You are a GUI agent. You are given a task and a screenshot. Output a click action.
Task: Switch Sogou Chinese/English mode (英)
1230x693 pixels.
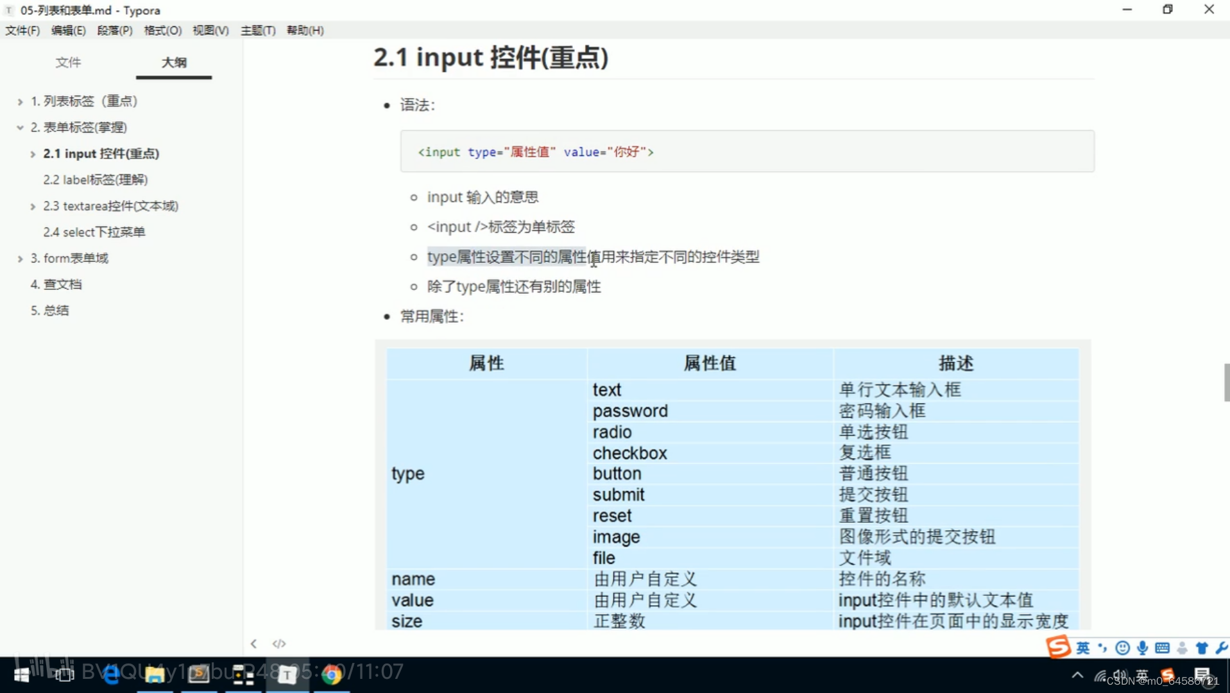[x=1083, y=648]
